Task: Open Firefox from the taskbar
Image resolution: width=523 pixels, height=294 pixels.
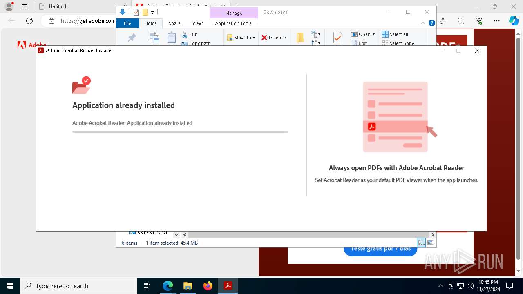Action: (208, 286)
